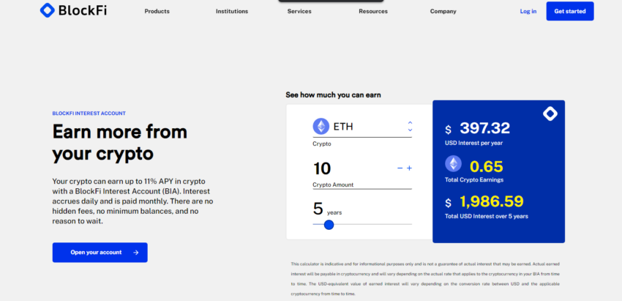Image resolution: width=622 pixels, height=301 pixels.
Task: Click the Ethereum icon beside 0.65
Action: pyautogui.click(x=454, y=163)
